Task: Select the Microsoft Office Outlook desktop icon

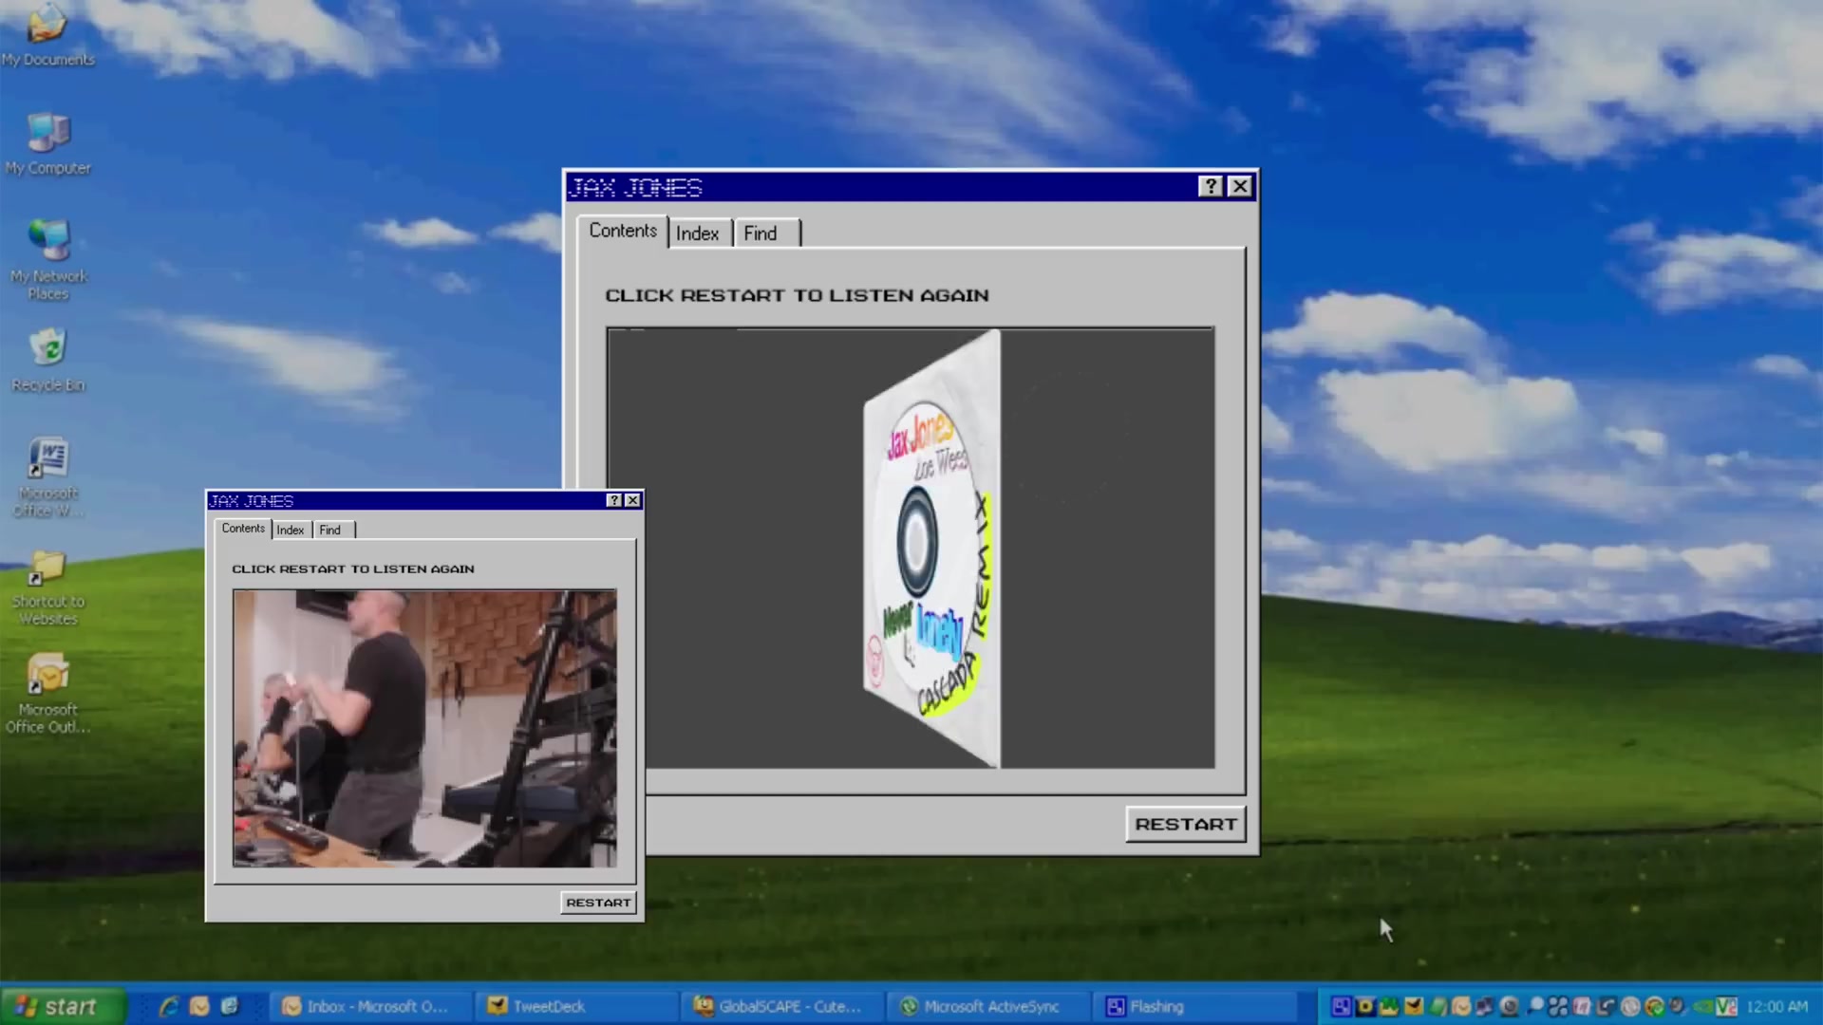Action: (48, 693)
